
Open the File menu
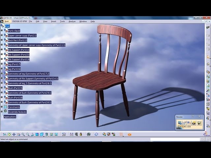30,21
